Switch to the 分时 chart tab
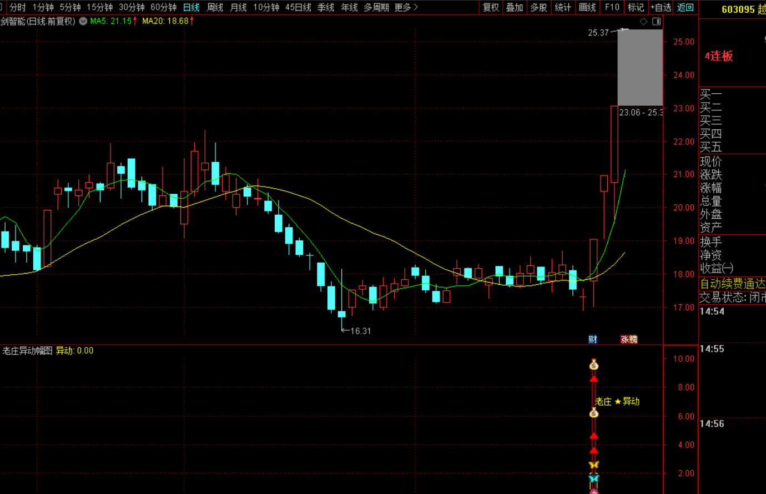This screenshot has height=494, width=766. click(x=18, y=7)
